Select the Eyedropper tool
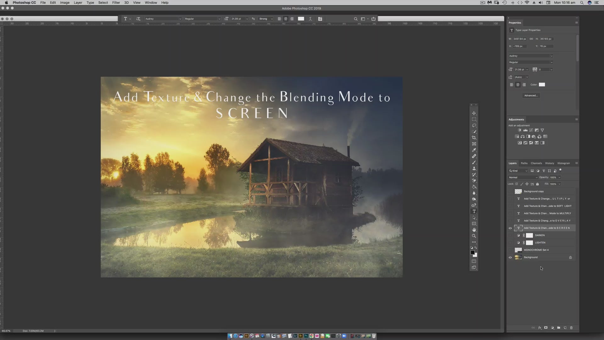This screenshot has height=340, width=604. [x=474, y=150]
